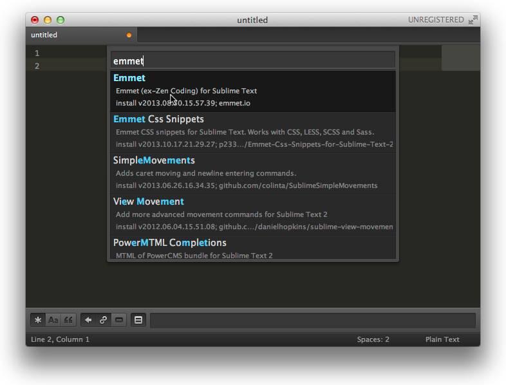This screenshot has width=506, height=385.
Task: Enter fullscreen with title bar arrows icon
Action: pos(473,20)
